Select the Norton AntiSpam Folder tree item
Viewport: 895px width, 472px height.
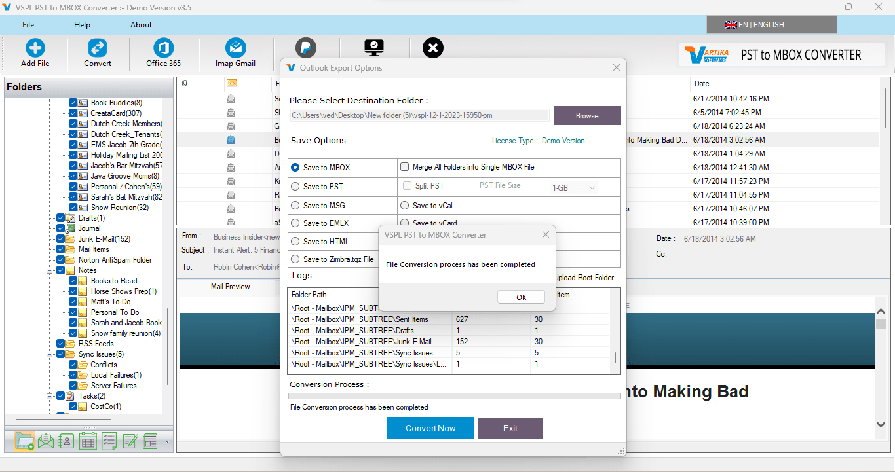click(115, 260)
